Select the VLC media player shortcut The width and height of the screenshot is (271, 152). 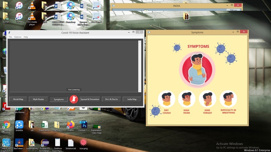click(32, 19)
